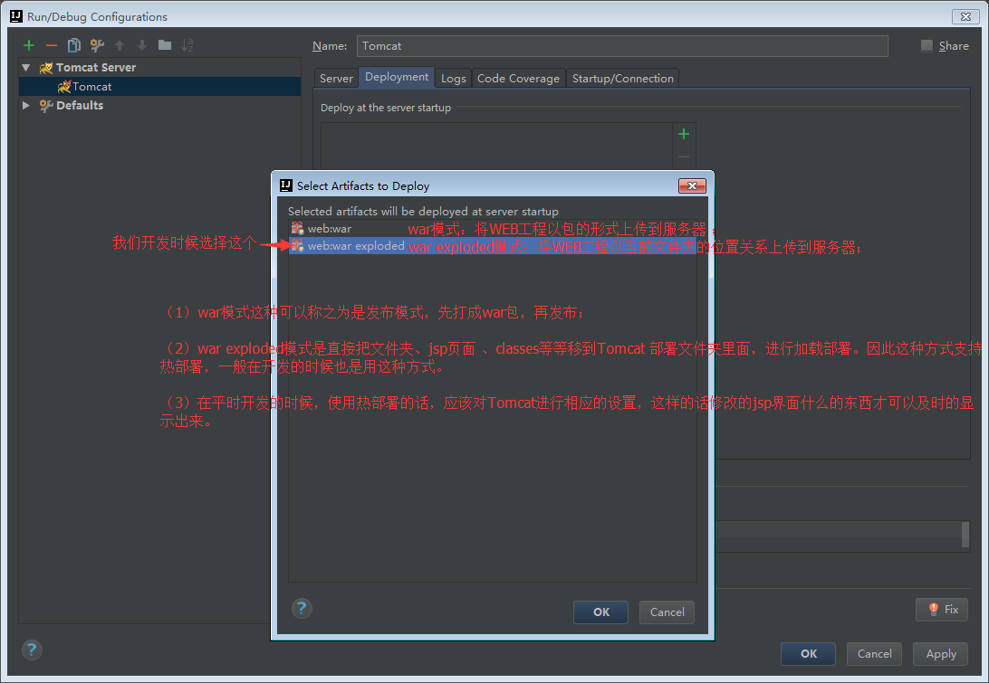This screenshot has width=989, height=683.
Task: Collapse the Tomcat Server tree node
Action: [x=26, y=68]
